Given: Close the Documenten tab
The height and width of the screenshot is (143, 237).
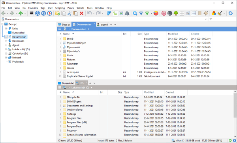Looking at the screenshot, I should coord(94,24).
